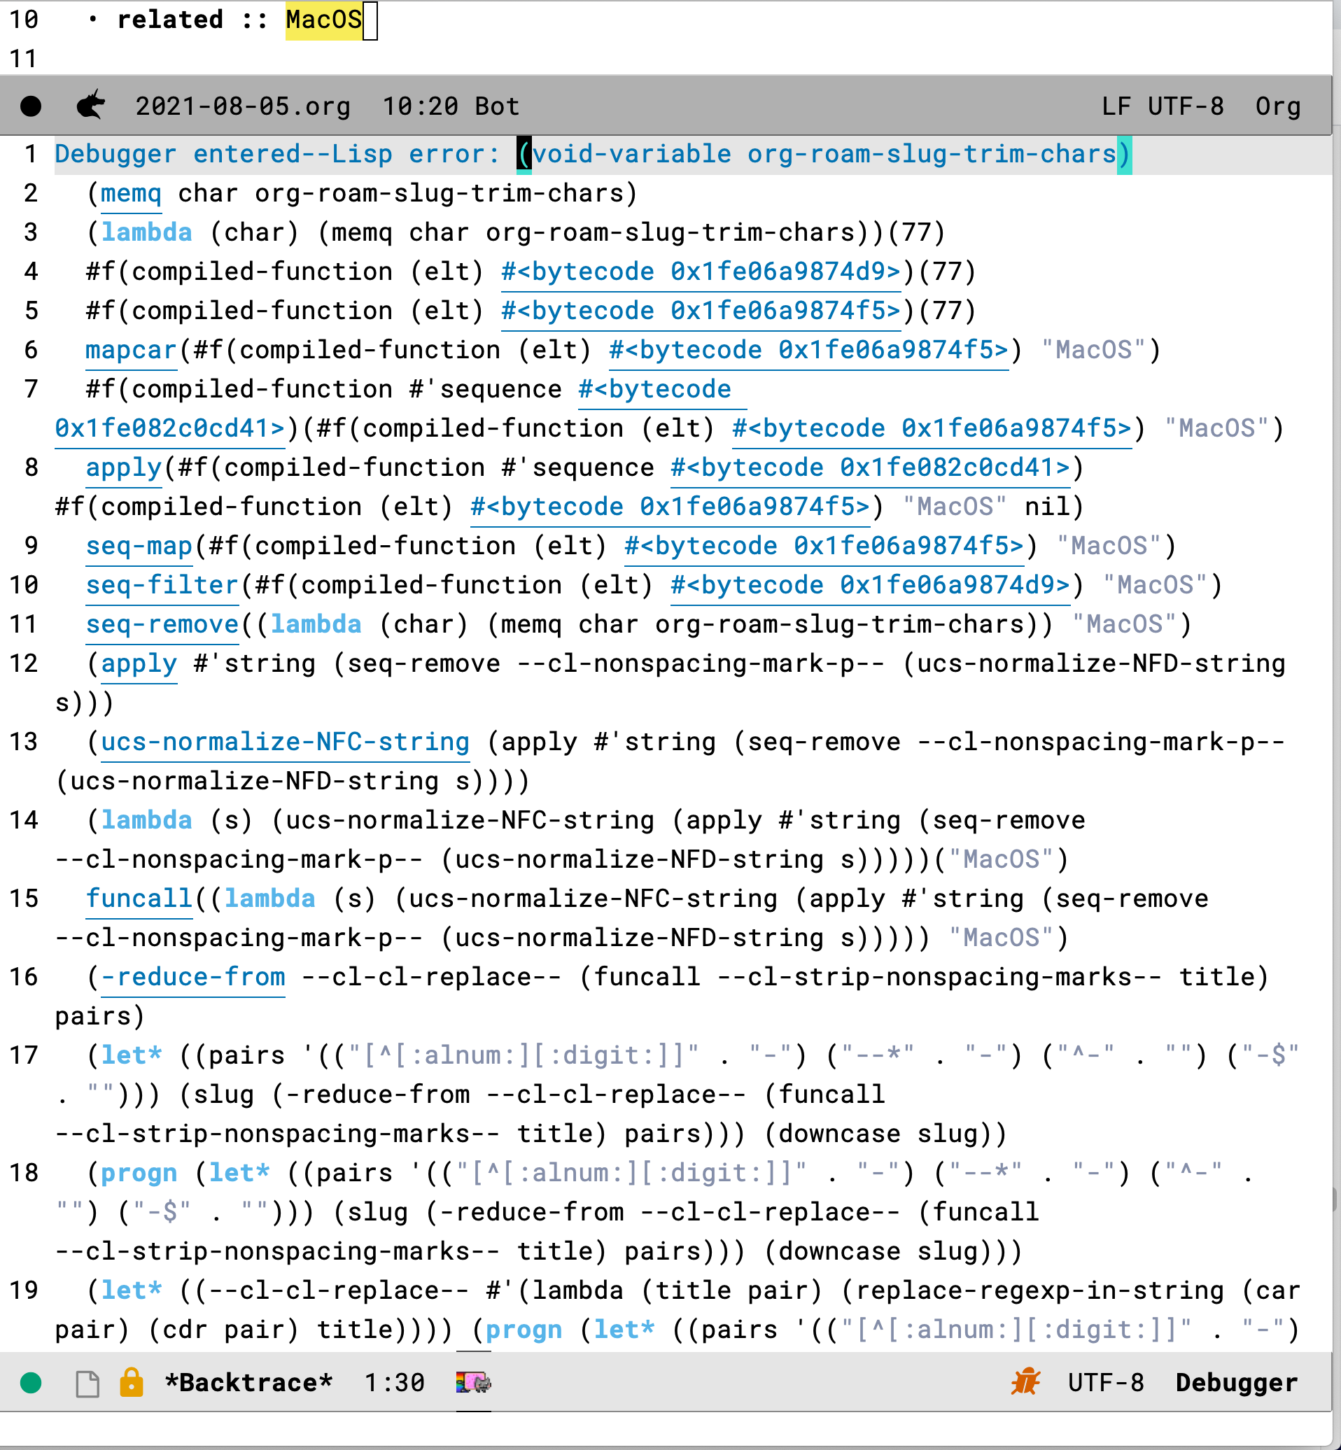Click the LF line-ending indicator
The image size is (1341, 1450).
(x=1115, y=106)
